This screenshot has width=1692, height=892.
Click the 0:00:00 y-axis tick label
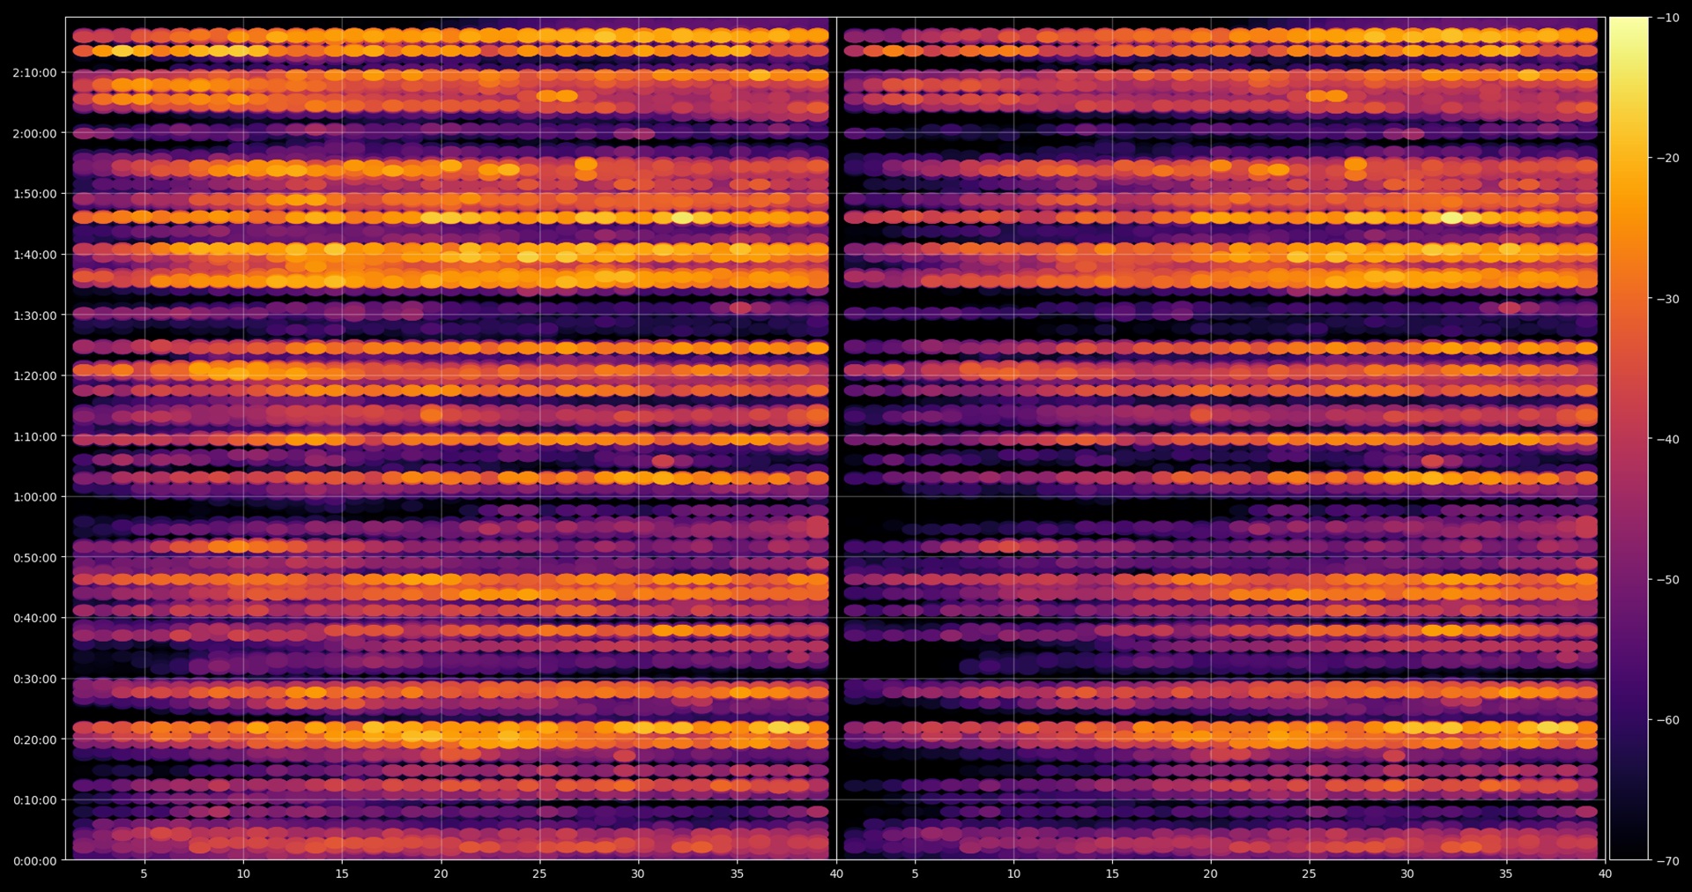34,861
